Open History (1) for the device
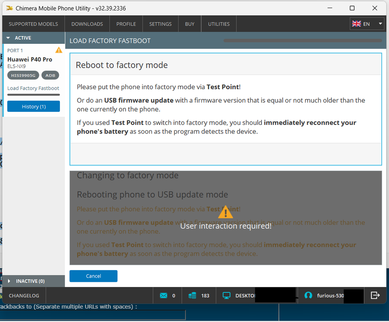389x322 pixels. (33, 107)
